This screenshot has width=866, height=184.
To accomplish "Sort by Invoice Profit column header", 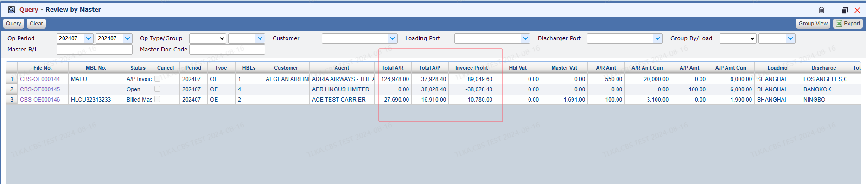I will pos(471,68).
